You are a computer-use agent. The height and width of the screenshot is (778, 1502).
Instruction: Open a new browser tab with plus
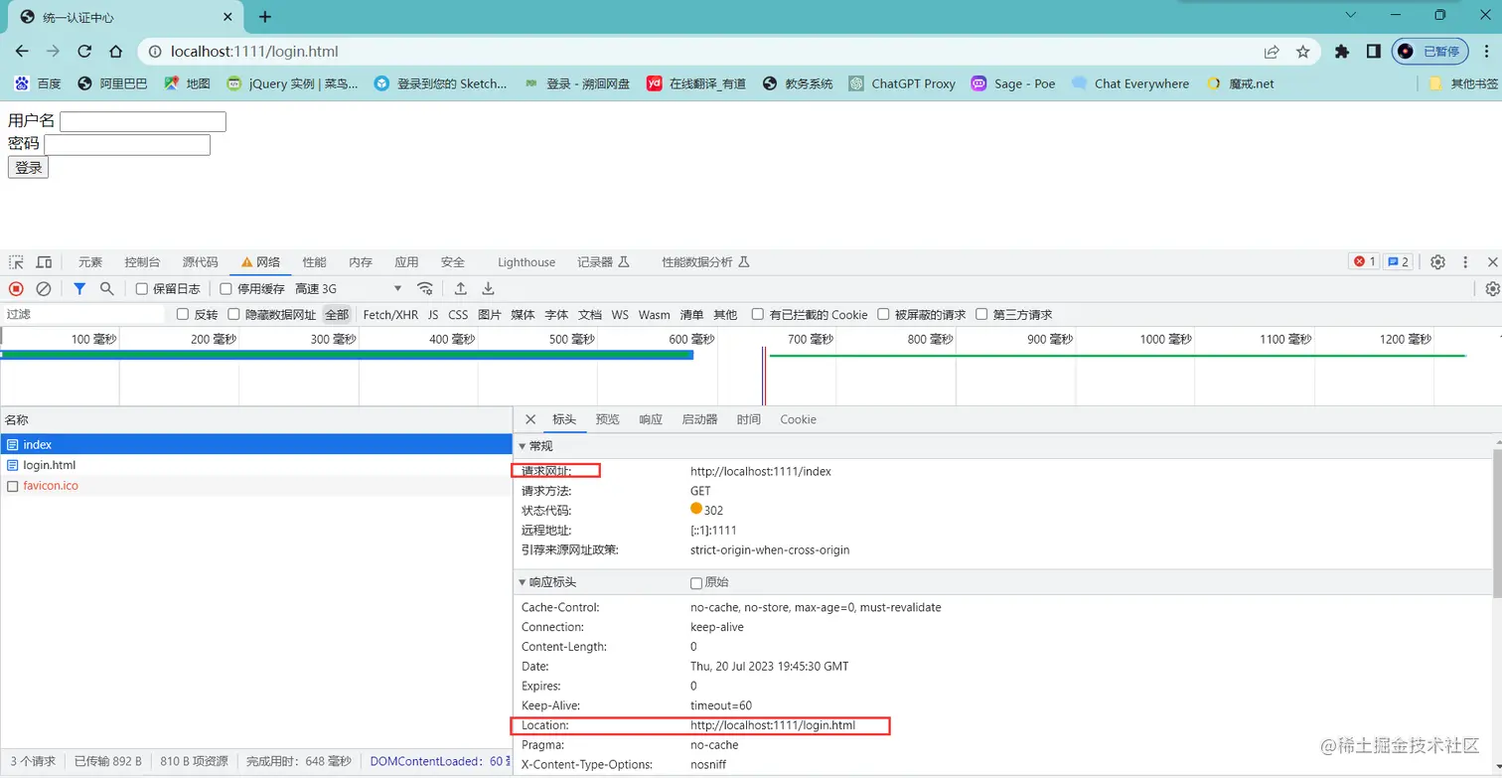pyautogui.click(x=265, y=17)
